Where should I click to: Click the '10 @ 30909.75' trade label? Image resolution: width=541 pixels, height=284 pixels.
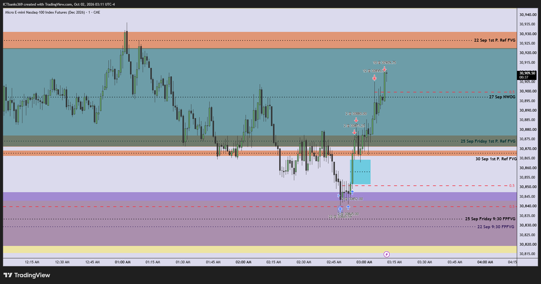point(384,62)
